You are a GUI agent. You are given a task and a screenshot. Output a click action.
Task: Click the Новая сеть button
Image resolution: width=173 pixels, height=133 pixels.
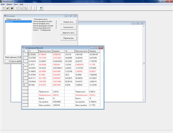[68, 22]
